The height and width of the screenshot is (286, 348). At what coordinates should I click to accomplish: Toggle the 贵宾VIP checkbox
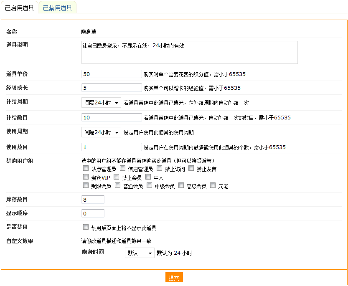(x=86, y=177)
